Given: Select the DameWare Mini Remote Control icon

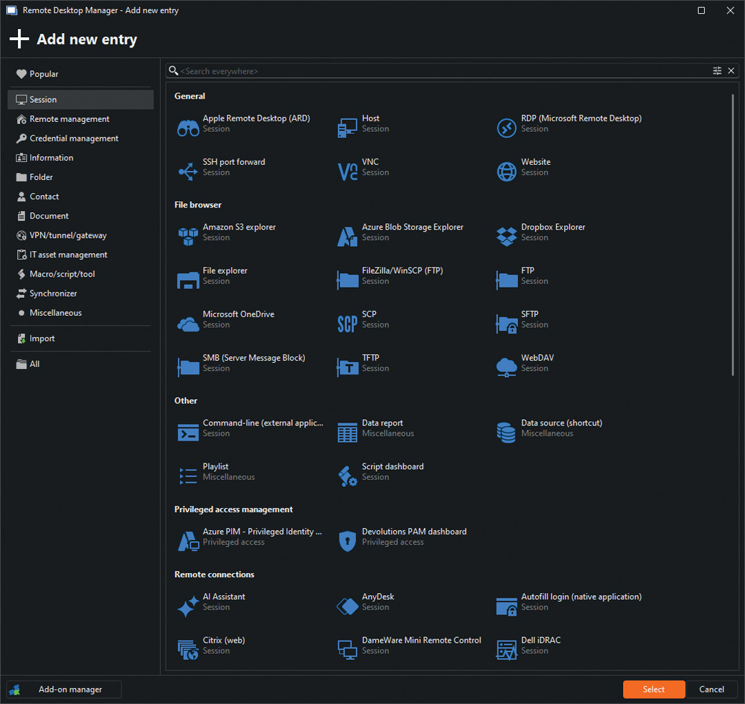Looking at the screenshot, I should [x=347, y=650].
